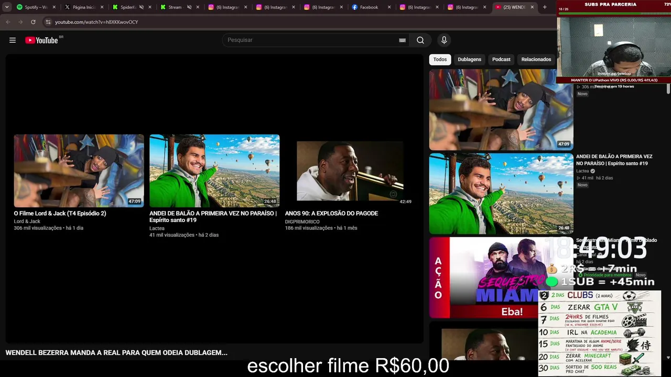Close the X Página Inicial tab

pos(102,7)
